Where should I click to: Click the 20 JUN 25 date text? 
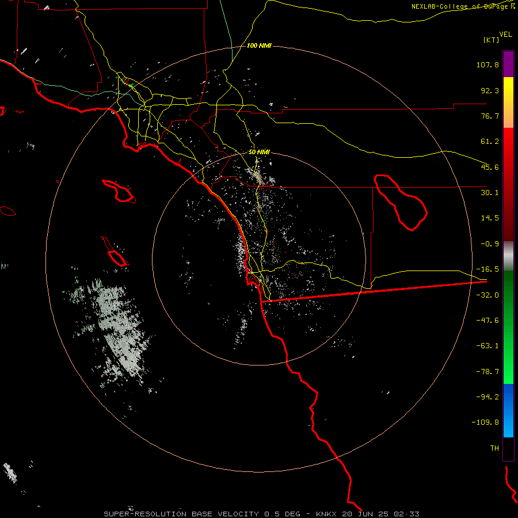pos(365,514)
